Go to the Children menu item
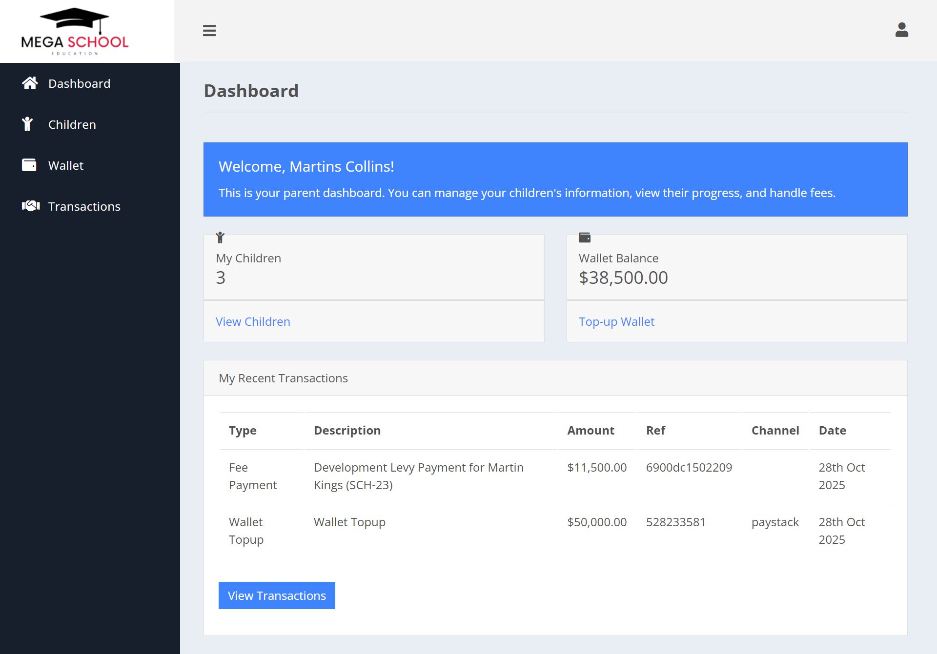Screen dimensions: 937x654 (x=72, y=125)
